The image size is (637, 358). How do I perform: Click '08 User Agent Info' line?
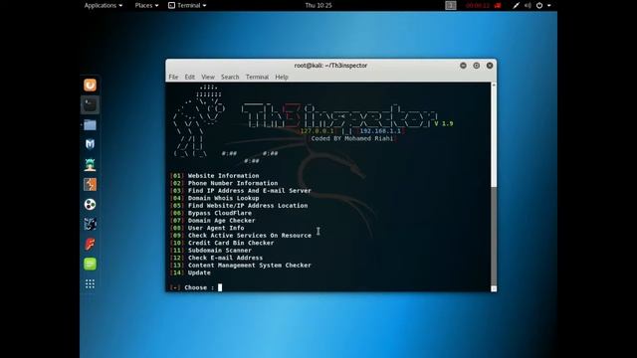tap(207, 228)
